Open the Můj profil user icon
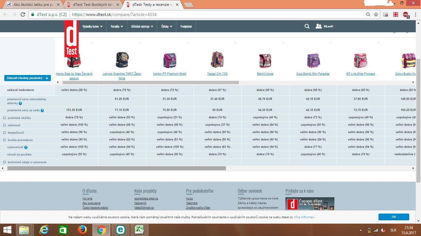This screenshot has width=421, height=236. click(319, 26)
